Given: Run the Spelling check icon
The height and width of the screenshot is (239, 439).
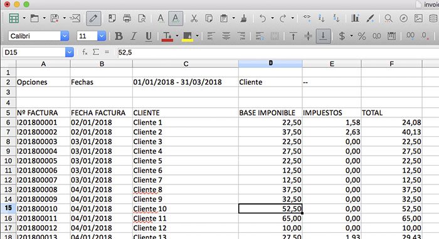Looking at the screenshot, I should coord(161,18).
